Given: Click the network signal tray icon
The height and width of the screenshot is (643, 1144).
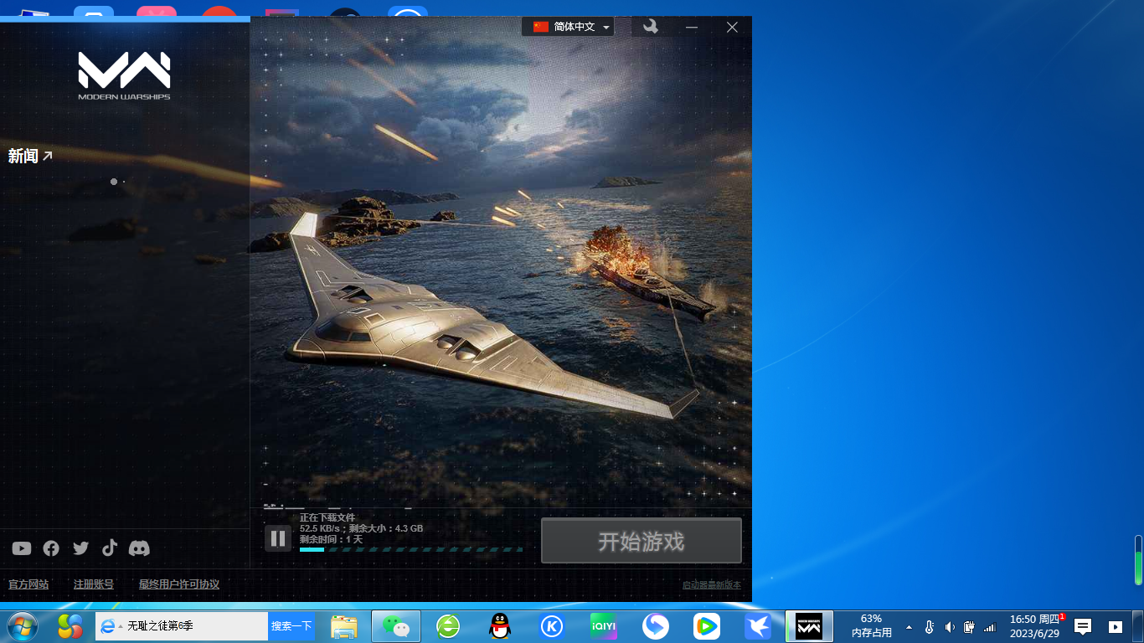Looking at the screenshot, I should click(990, 627).
